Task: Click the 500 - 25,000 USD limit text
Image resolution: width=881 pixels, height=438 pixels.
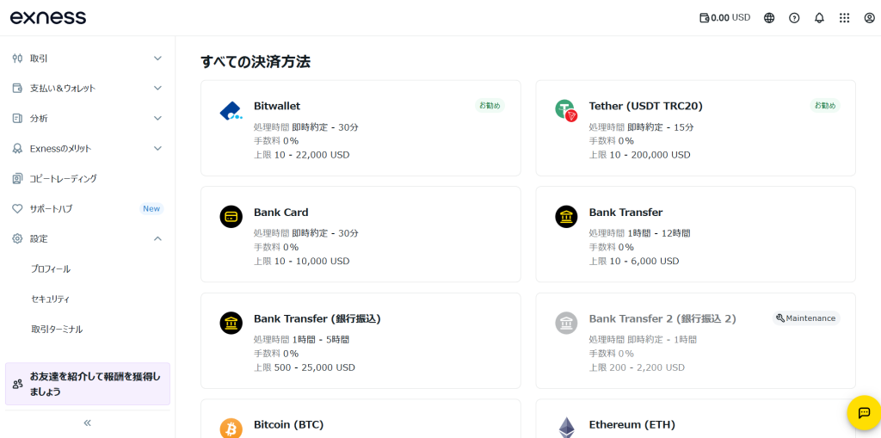Action: (315, 367)
